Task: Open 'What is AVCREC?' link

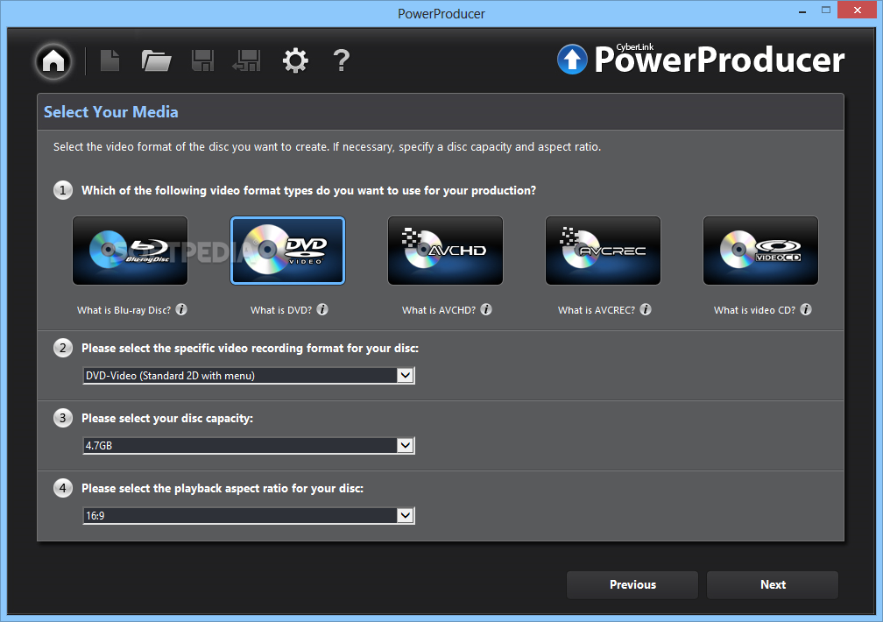Action: click(x=597, y=310)
